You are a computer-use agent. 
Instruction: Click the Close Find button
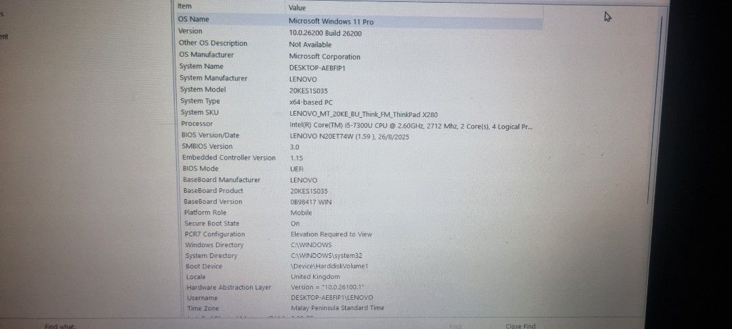[520, 326]
